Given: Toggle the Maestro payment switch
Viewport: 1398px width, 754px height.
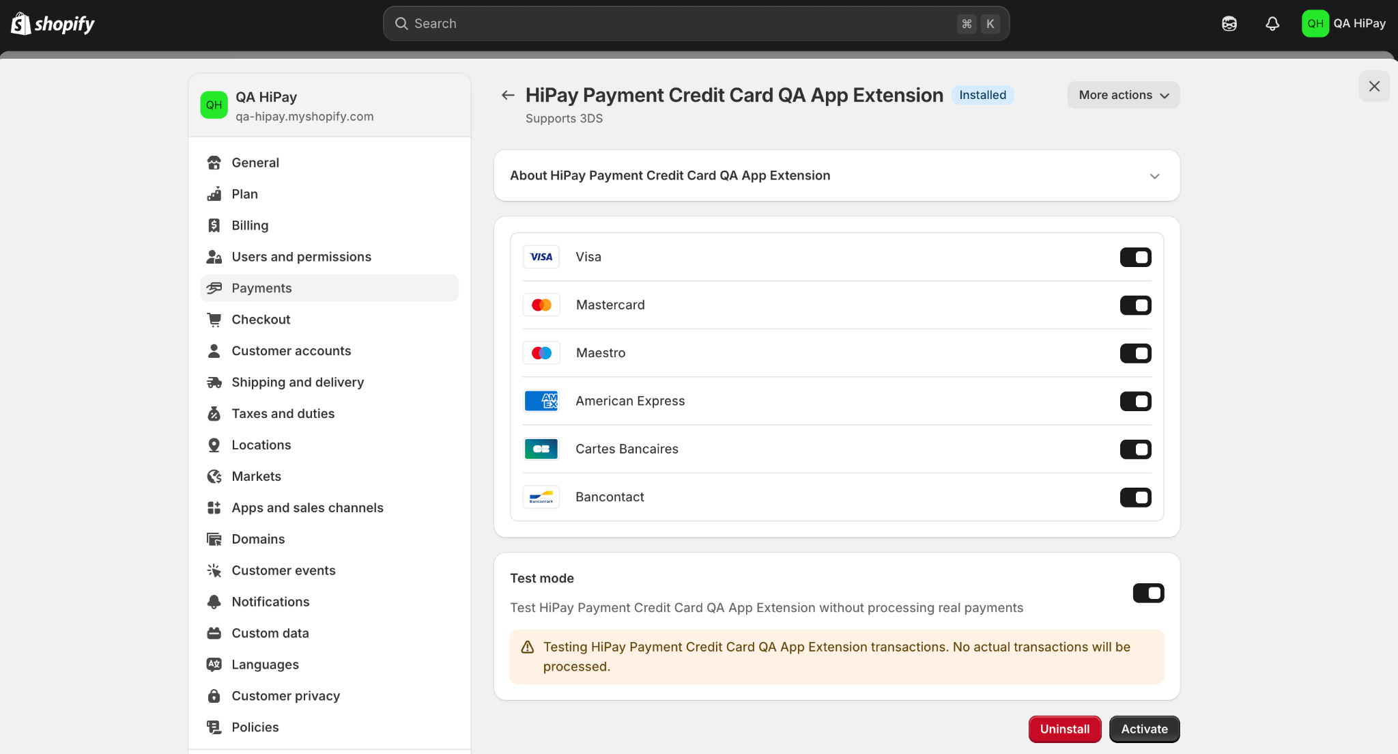Looking at the screenshot, I should [1136, 353].
